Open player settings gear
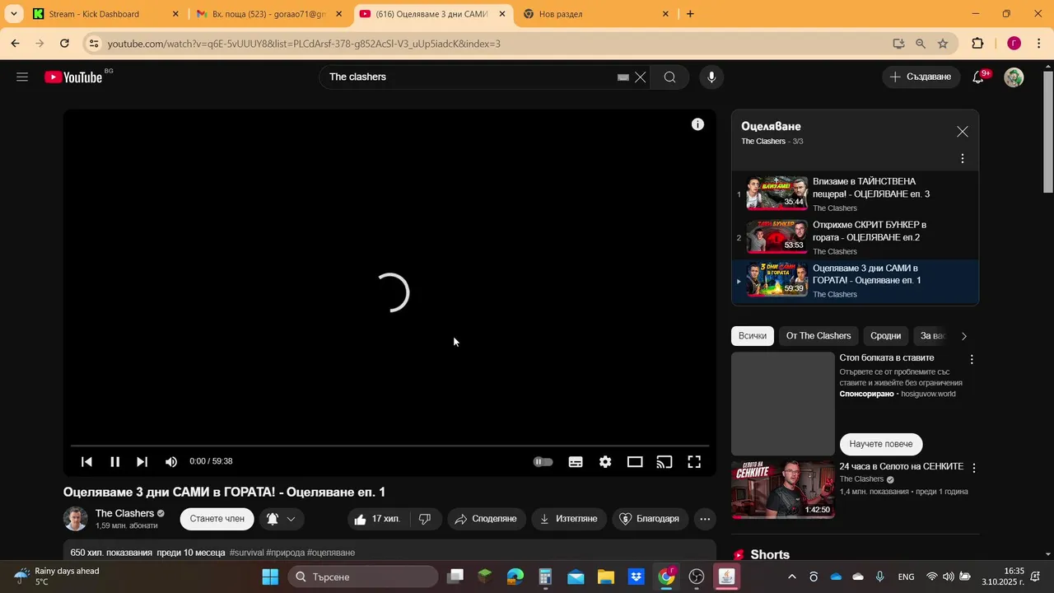Viewport: 1054px width, 593px height. (605, 462)
